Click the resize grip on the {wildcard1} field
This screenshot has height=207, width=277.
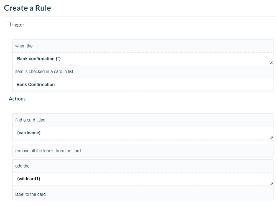(271, 183)
